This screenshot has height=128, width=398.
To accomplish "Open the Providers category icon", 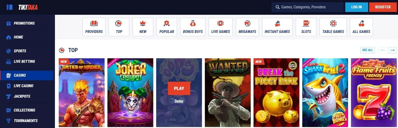I will click(x=94, y=24).
